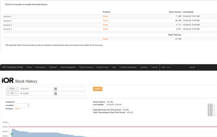The image size is (217, 137).
Task: Select Stock Management in the navigation bar
Action: point(68,67)
